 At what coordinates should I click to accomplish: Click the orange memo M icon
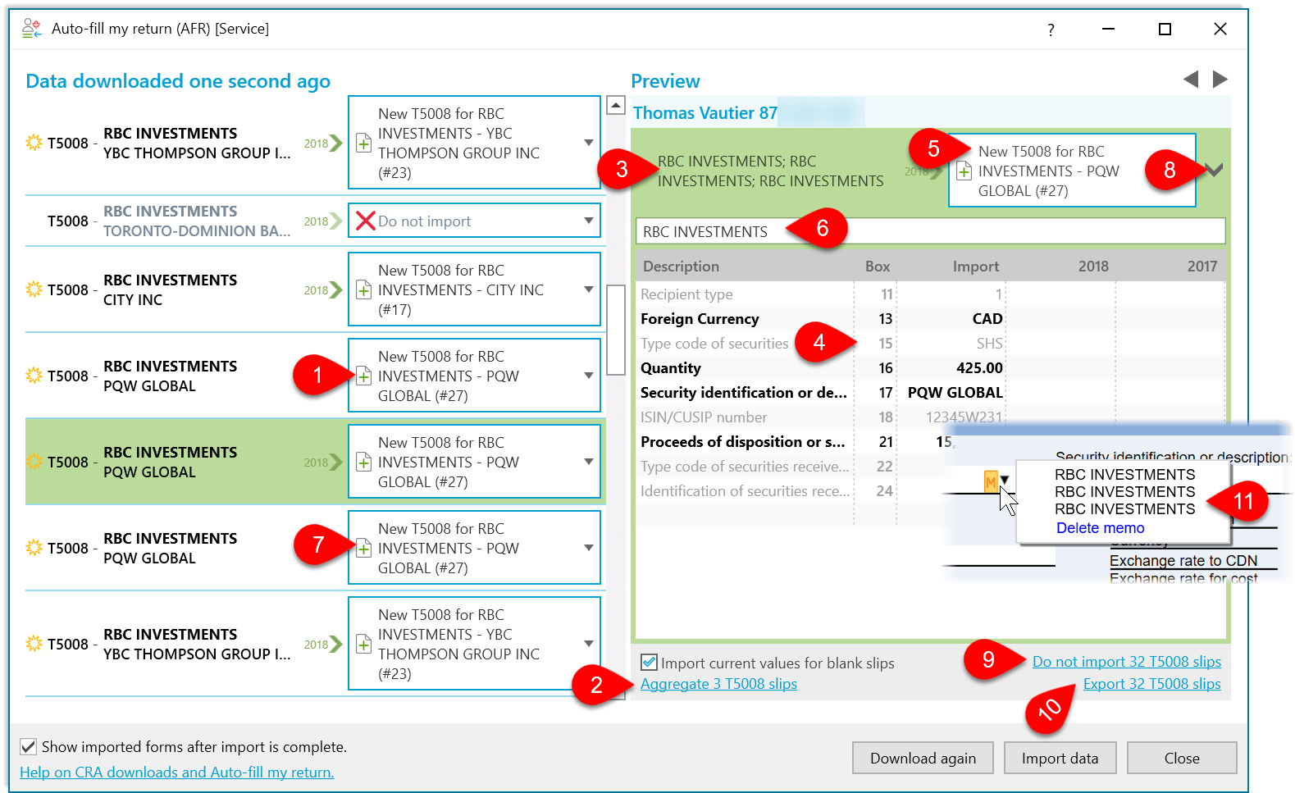point(990,481)
